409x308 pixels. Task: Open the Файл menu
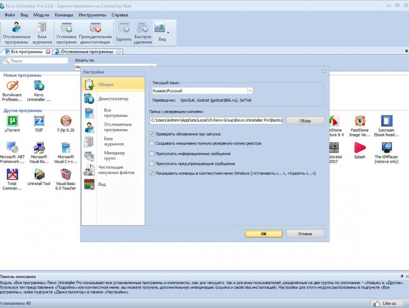pyautogui.click(x=10, y=15)
